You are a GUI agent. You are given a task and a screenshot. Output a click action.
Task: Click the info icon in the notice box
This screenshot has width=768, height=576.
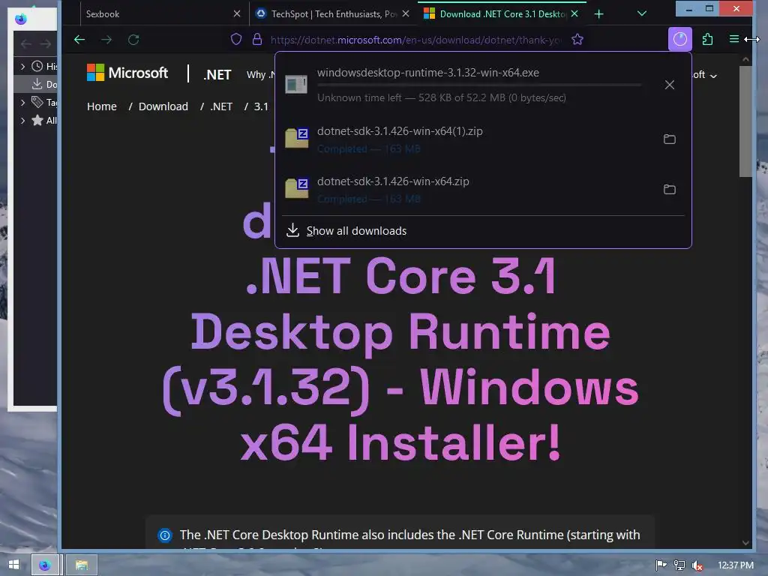[165, 535]
